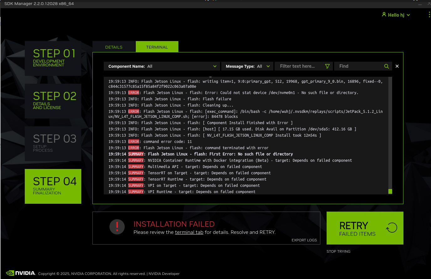This screenshot has width=431, height=279.
Task: Go to STEP 02 Details and License
Action: tap(53, 101)
